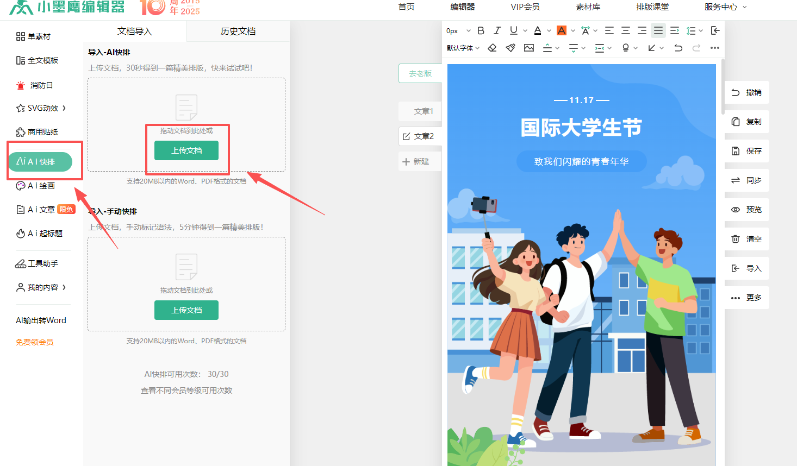Click the orange text background color swatch

pos(562,30)
